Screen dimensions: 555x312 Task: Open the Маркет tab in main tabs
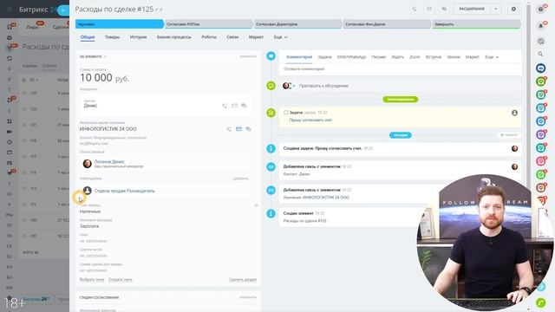256,37
